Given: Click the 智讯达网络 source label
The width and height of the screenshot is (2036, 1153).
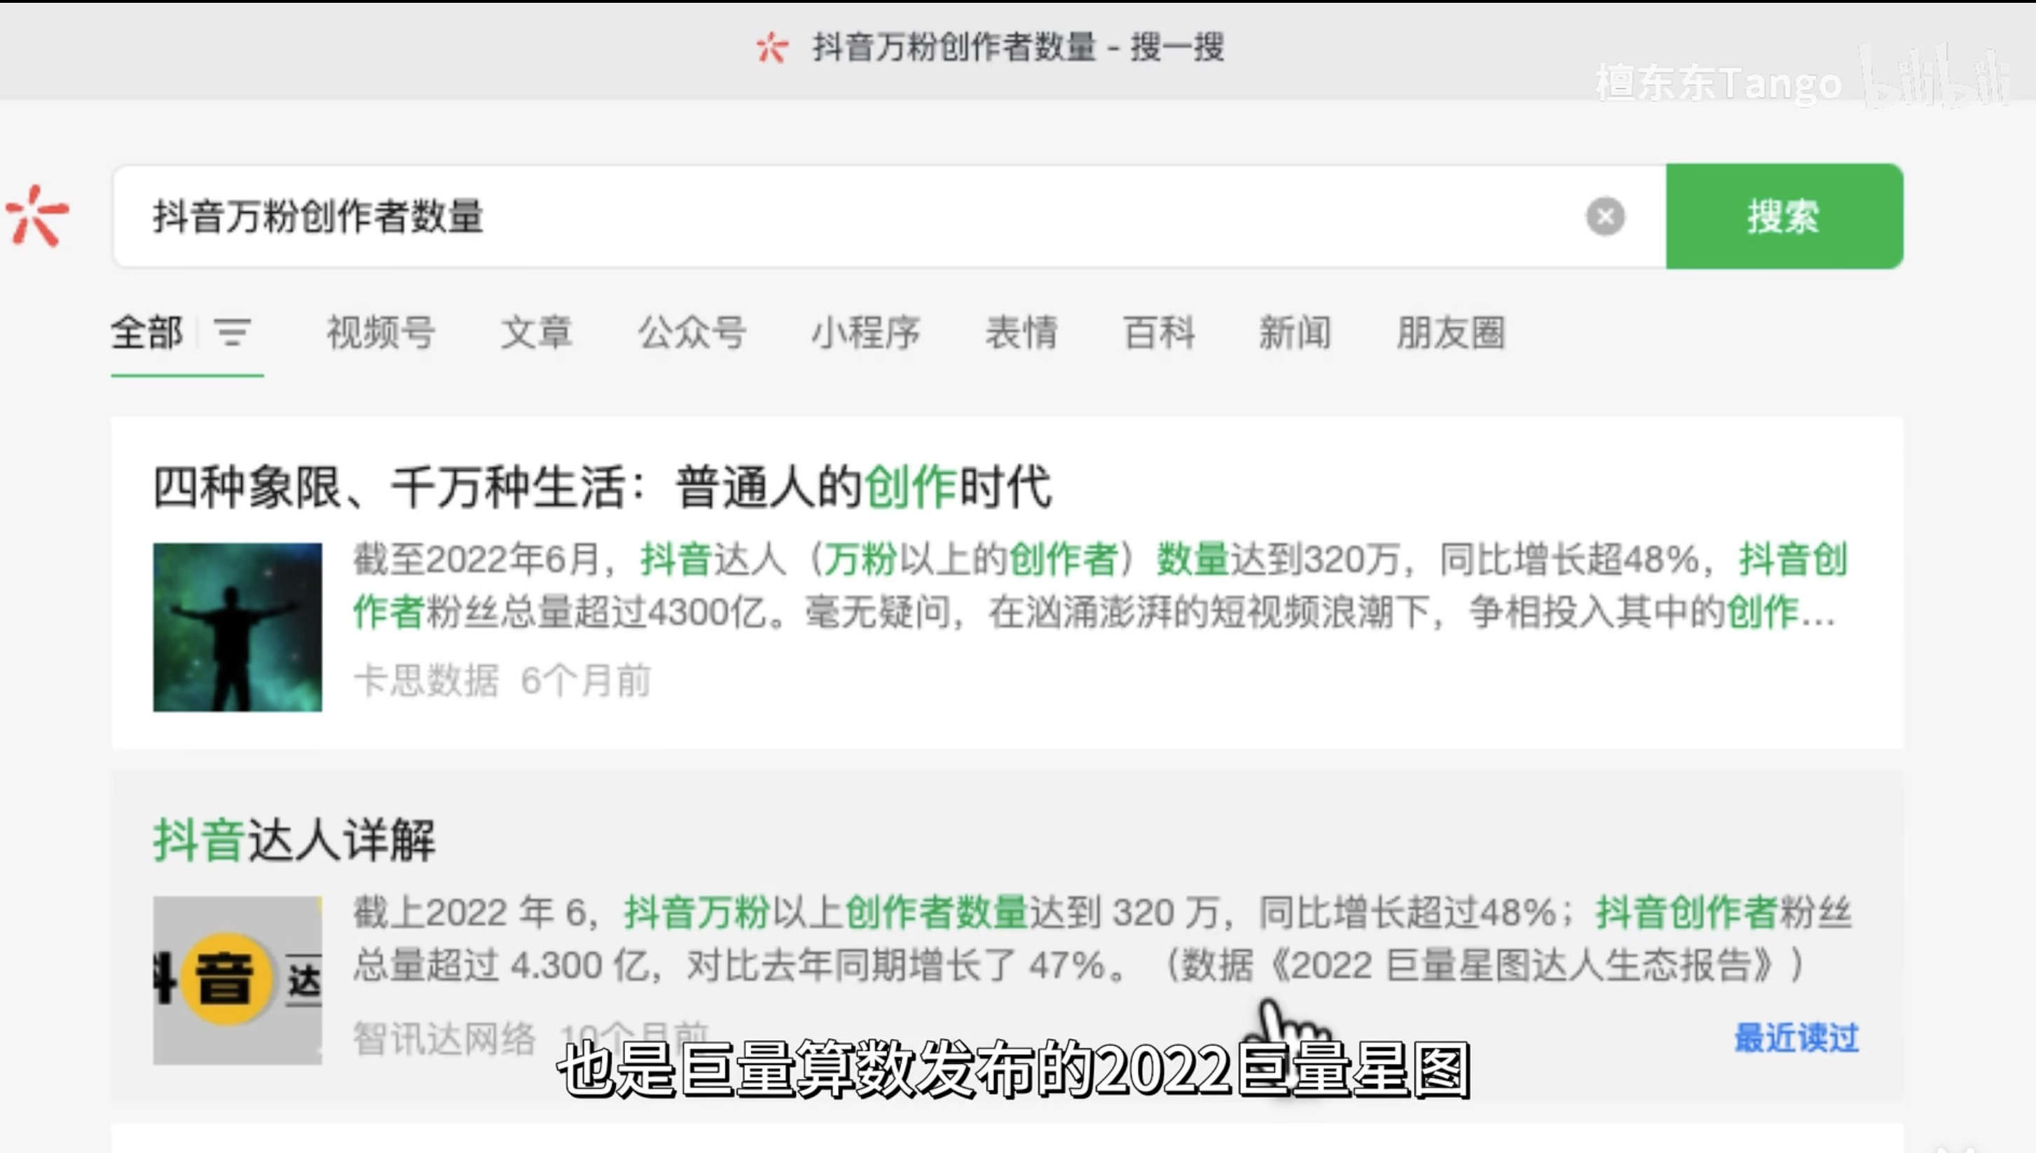Looking at the screenshot, I should [444, 1038].
